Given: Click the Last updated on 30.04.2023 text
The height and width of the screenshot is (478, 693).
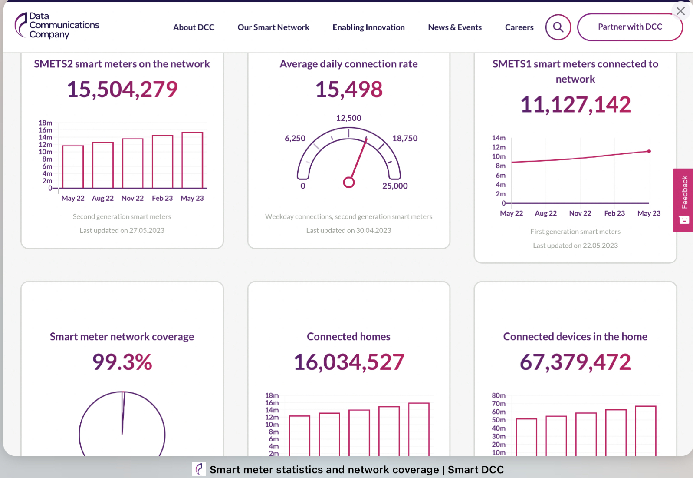Looking at the screenshot, I should coord(348,230).
